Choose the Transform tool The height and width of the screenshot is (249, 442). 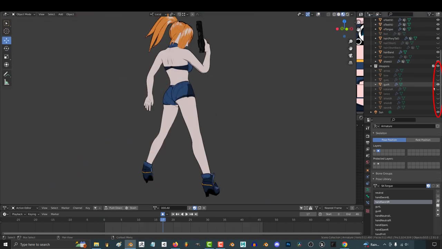coord(6,65)
